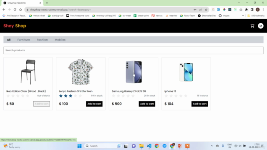The image size is (267, 150).
Task: Toggle the browser side panel
Action: (x=252, y=10)
